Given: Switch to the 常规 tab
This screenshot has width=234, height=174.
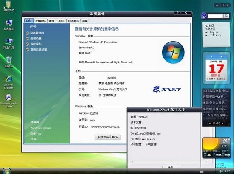Looking at the screenshot, I should point(29,21).
